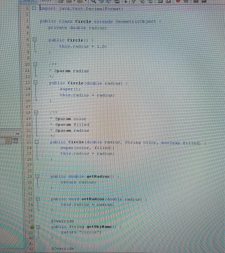The image size is (225, 253).
Task: Click the class name Circle on line 3
Action: pyautogui.click(x=83, y=21)
